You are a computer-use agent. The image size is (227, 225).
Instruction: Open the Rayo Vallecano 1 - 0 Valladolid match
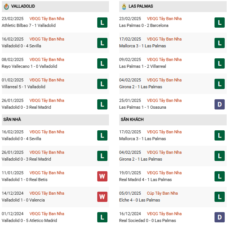tap(30, 66)
